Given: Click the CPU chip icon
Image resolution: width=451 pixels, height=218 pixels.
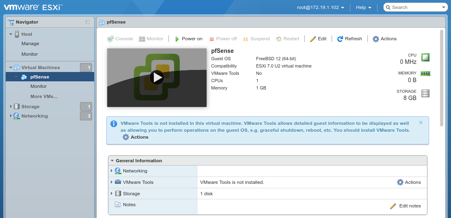Looking at the screenshot, I should [x=425, y=57].
